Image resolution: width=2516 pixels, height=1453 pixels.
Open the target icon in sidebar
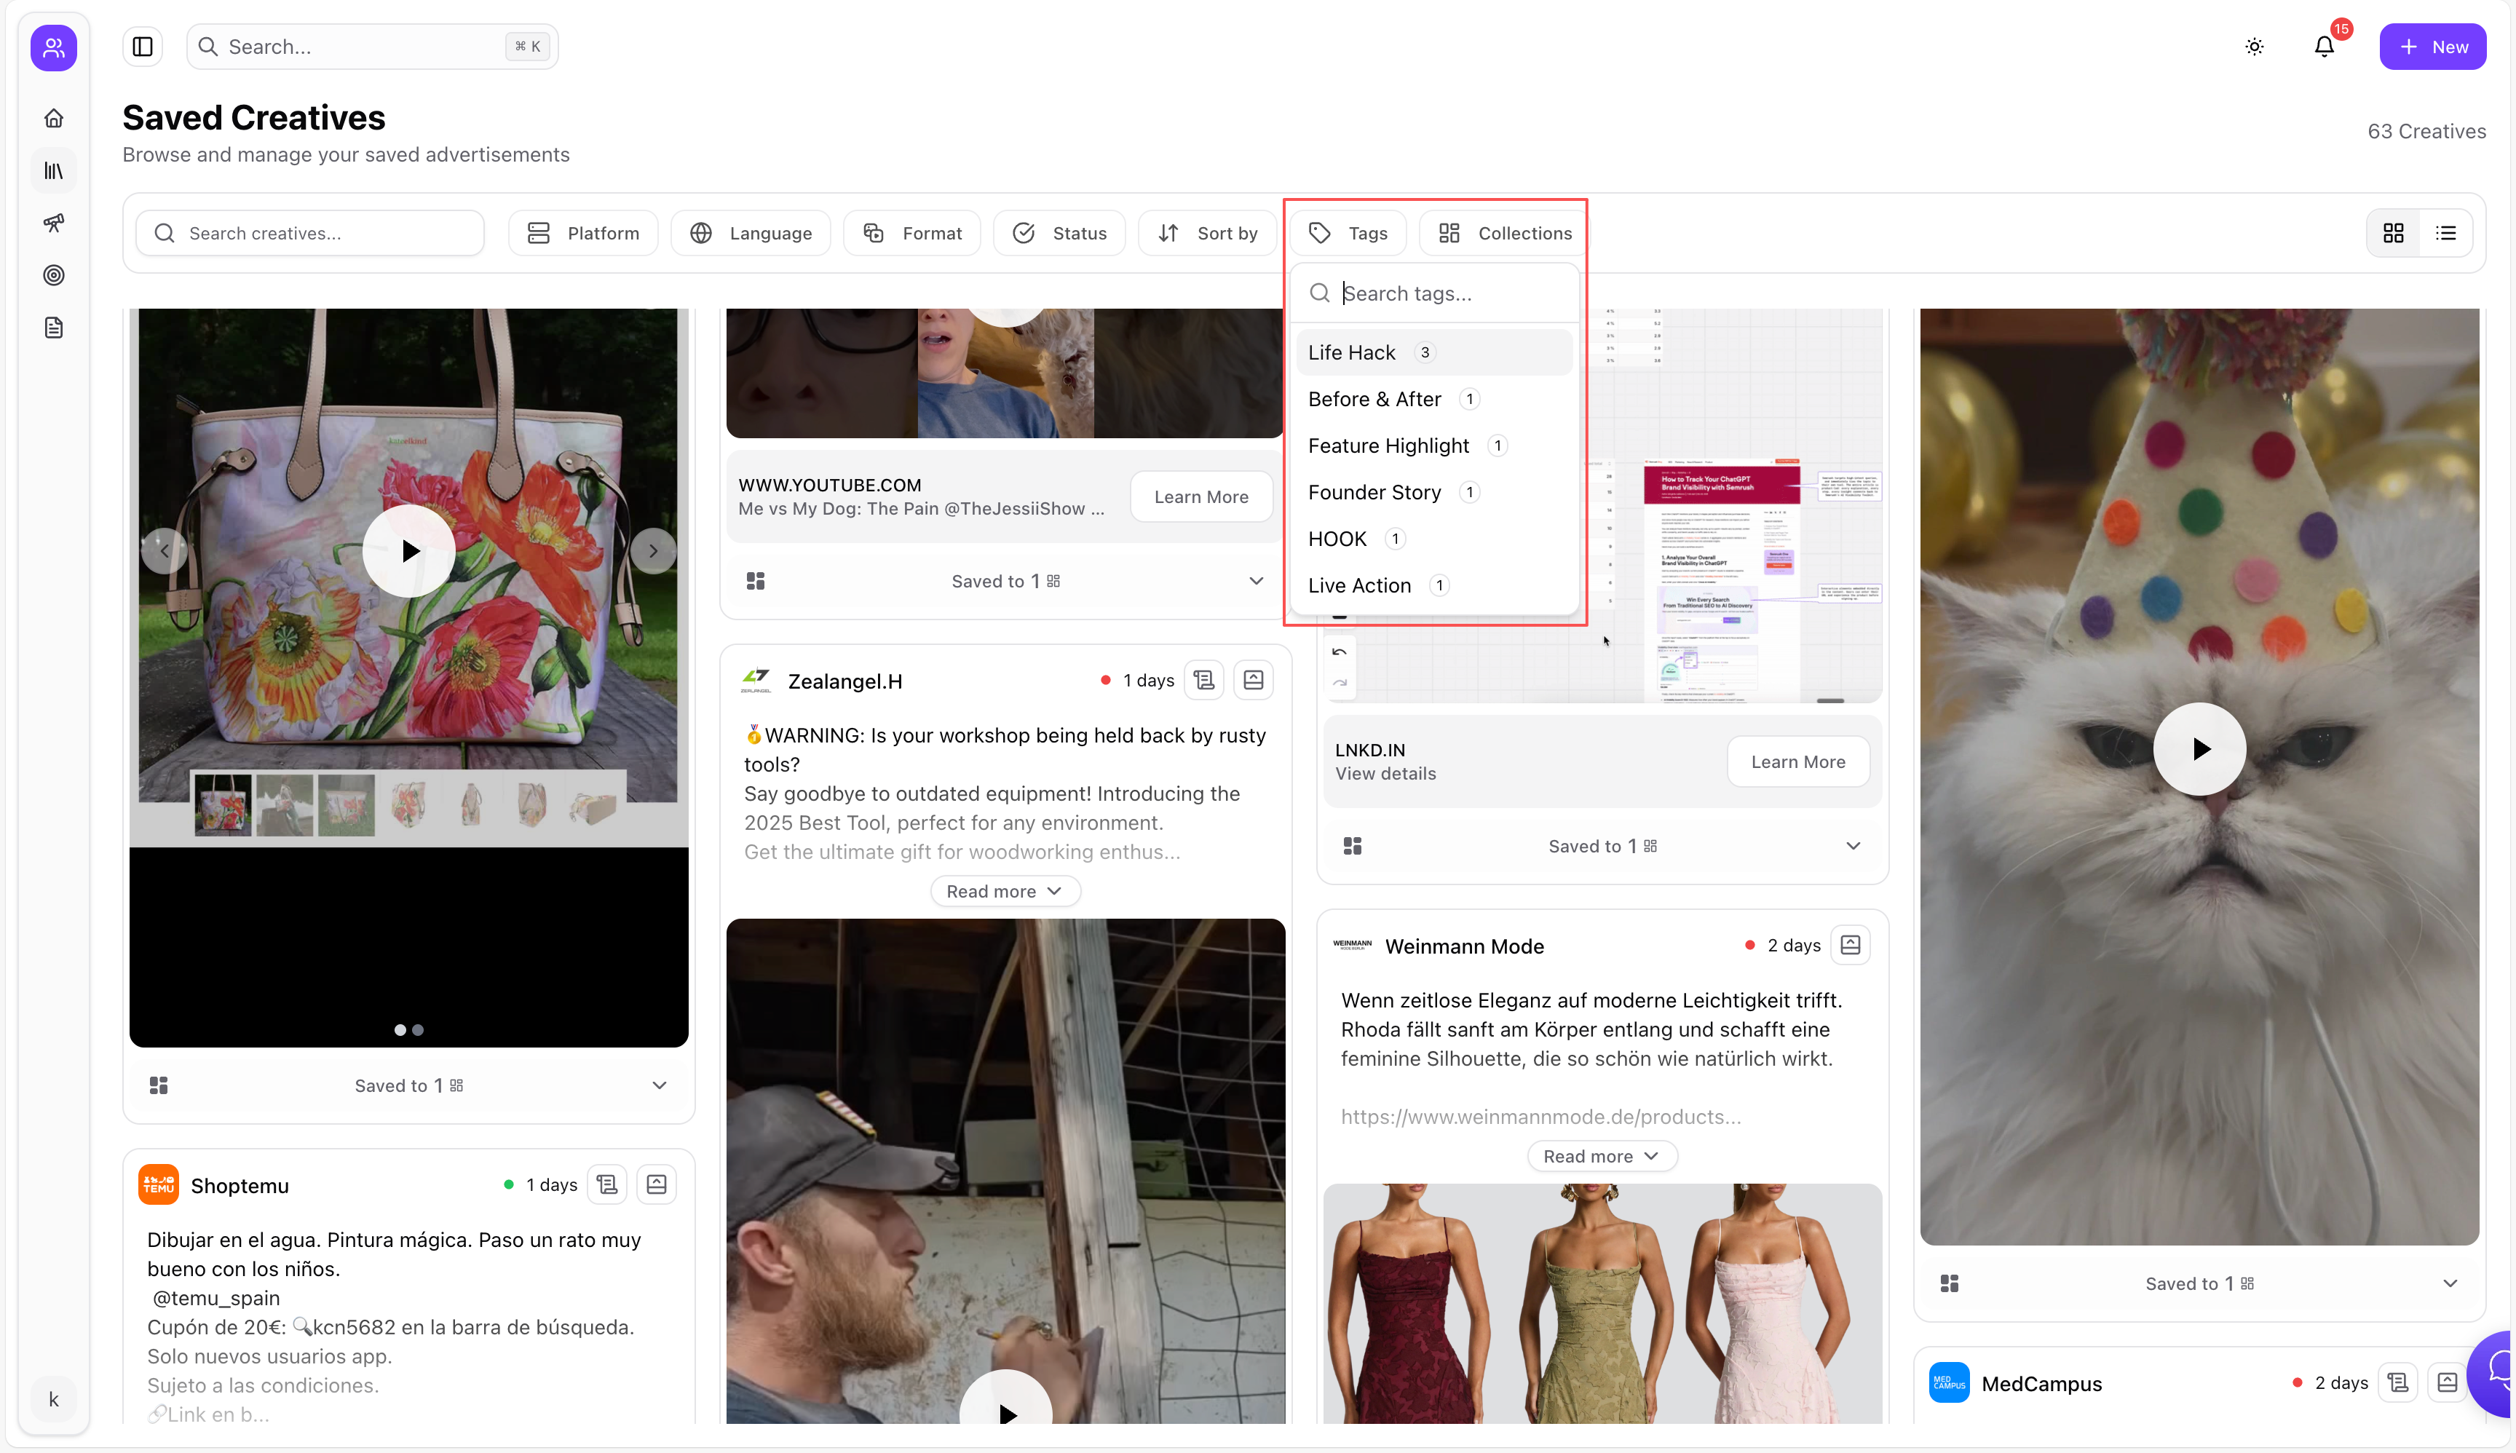point(54,275)
